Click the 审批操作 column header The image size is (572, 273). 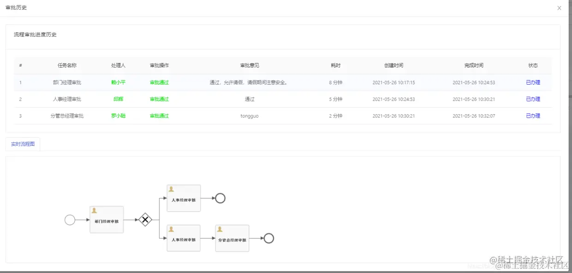(x=159, y=65)
